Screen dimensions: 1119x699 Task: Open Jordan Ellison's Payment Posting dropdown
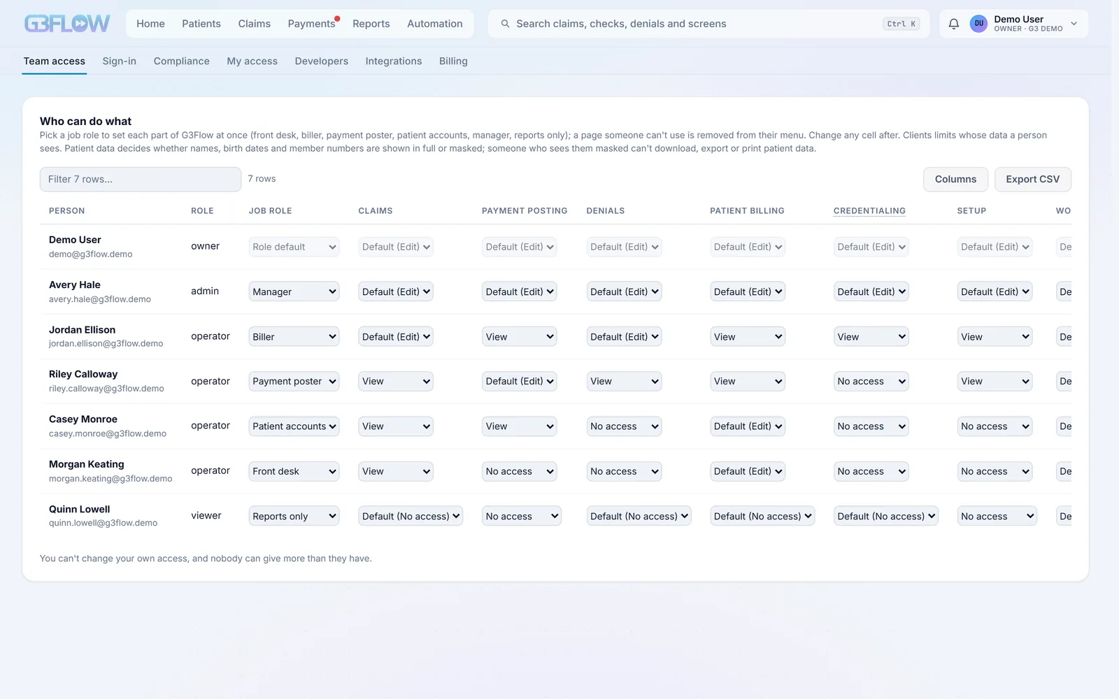tap(519, 337)
